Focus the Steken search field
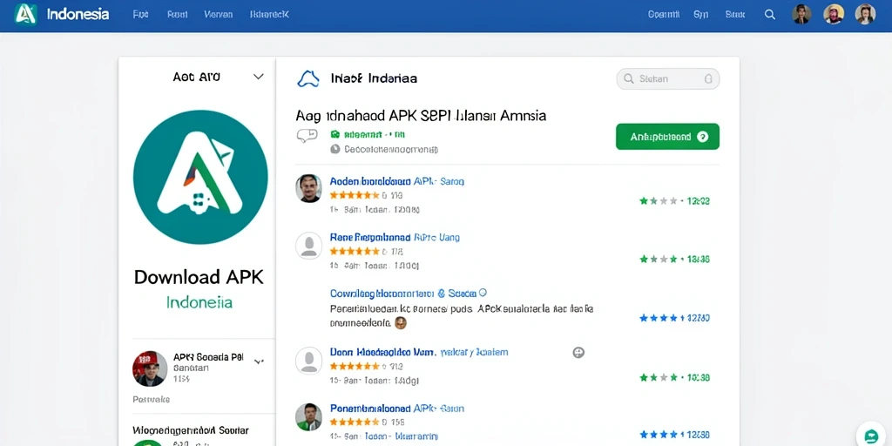Screen dimensions: 892x446 (x=668, y=79)
